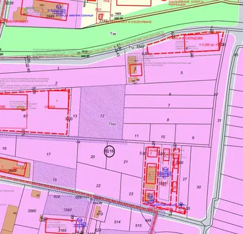
Task: Click the red square labeled 1
Action: pyautogui.click(x=58, y=99)
